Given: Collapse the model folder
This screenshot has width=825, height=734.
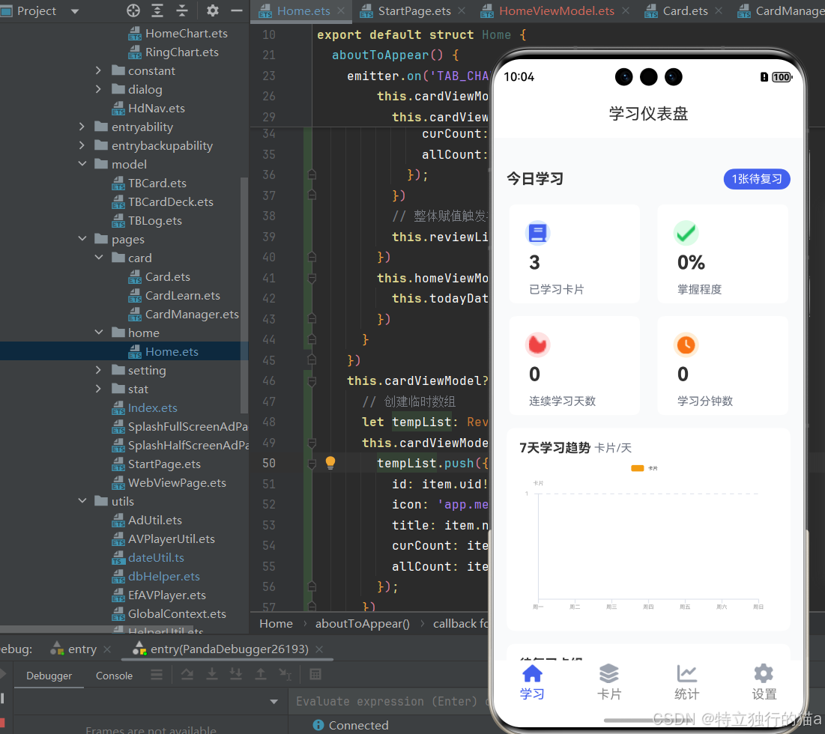Looking at the screenshot, I should (x=82, y=164).
